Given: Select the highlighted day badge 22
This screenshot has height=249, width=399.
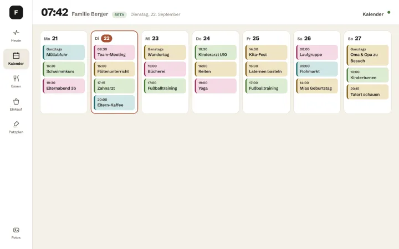Looking at the screenshot, I should pos(106,38).
